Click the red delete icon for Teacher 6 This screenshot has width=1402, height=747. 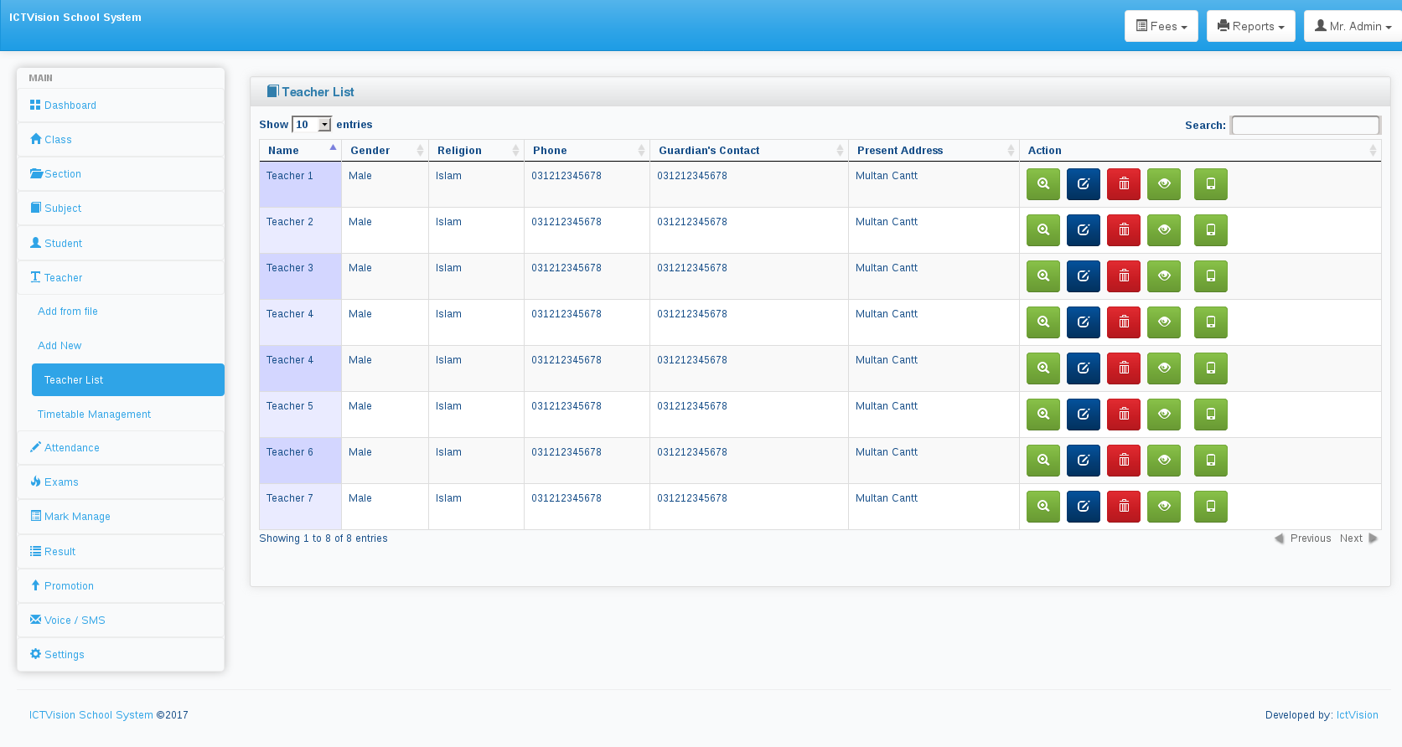click(x=1123, y=461)
